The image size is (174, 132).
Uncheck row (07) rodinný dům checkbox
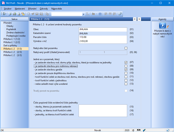[126, 62]
